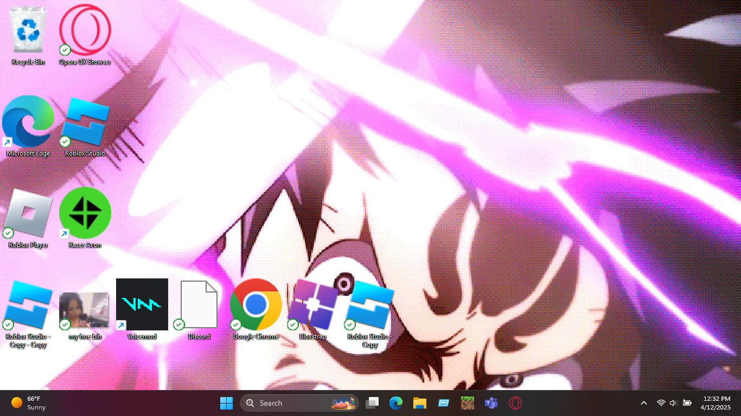Select the Bloxstrap desktop icon

[313, 310]
